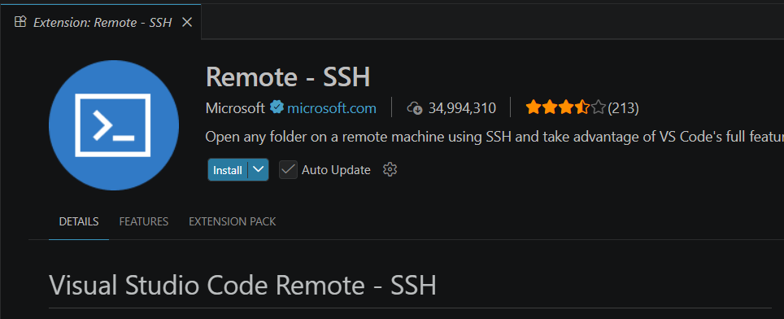The width and height of the screenshot is (784, 319).
Task: Click the install count cloud icon
Action: coord(415,108)
